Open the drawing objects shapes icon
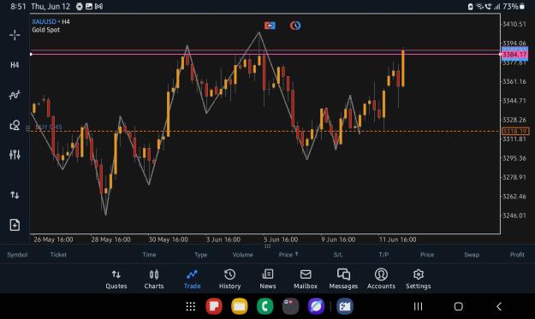This screenshot has height=319, width=535. pyautogui.click(x=15, y=125)
